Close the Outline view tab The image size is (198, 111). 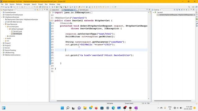point(161,10)
